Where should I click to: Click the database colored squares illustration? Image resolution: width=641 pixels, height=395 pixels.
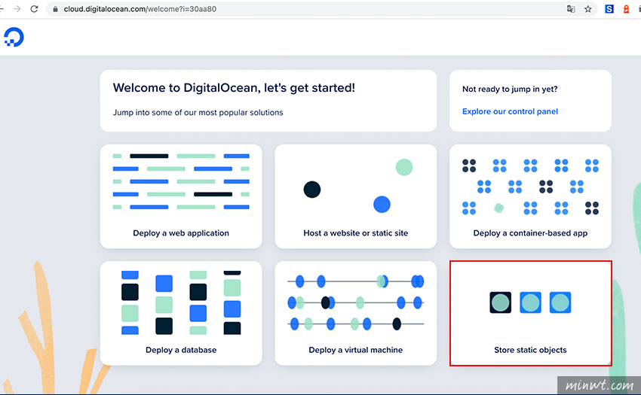point(181,302)
